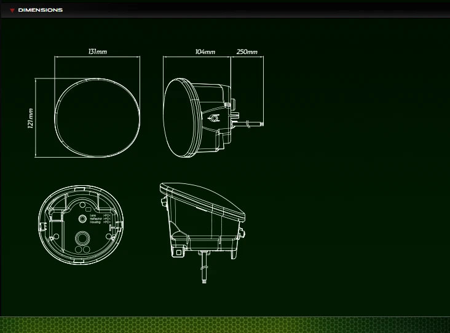
Task: Collapse the Dimensions section using the red triangle
Action: pyautogui.click(x=12, y=10)
